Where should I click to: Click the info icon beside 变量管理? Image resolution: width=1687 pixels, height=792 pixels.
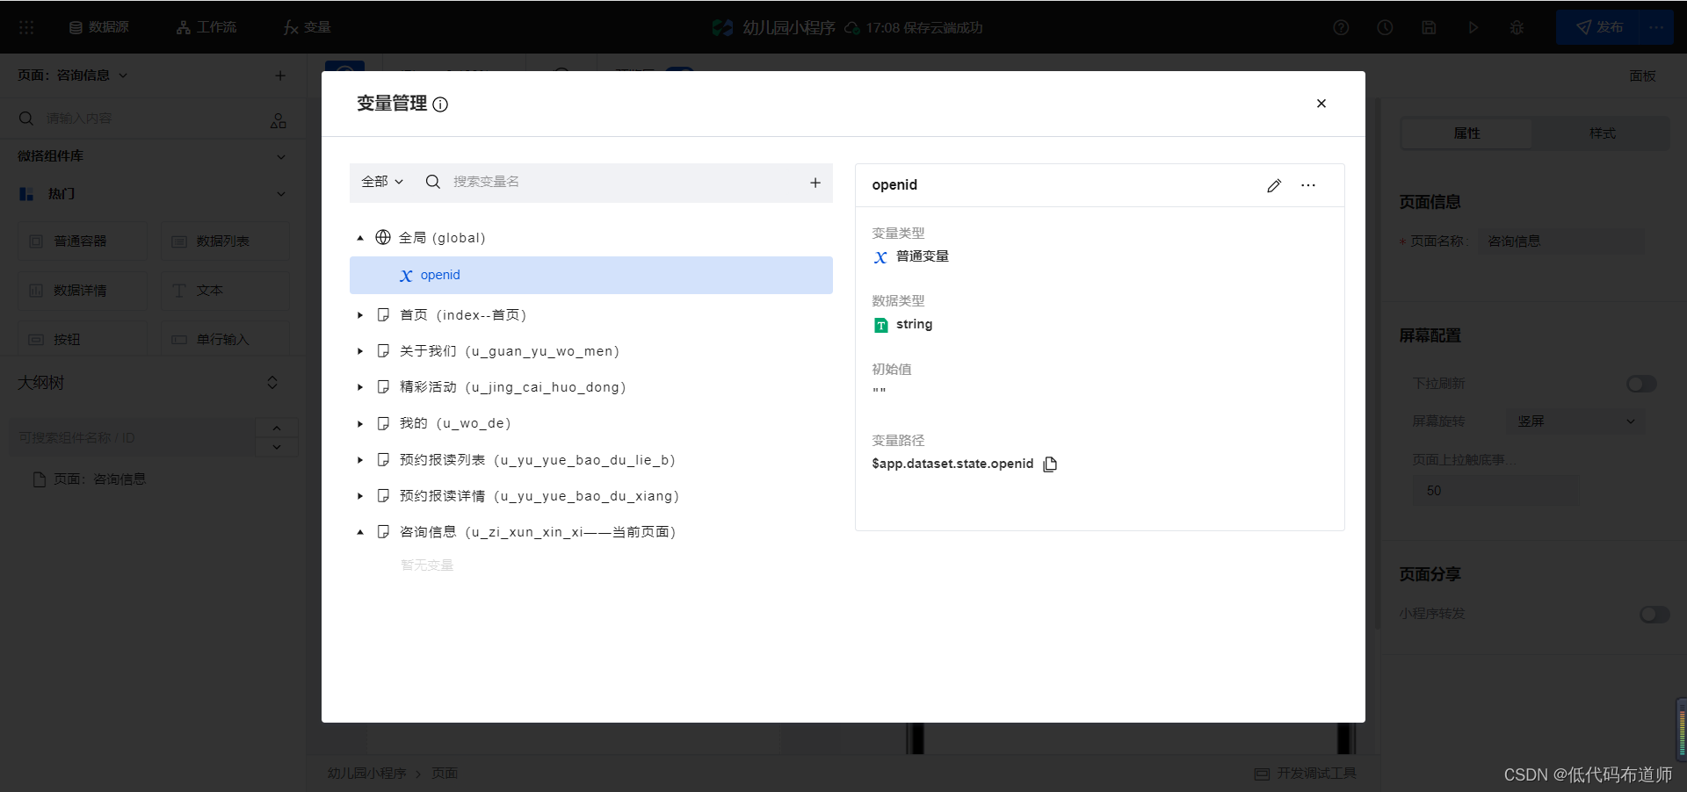pyautogui.click(x=440, y=104)
